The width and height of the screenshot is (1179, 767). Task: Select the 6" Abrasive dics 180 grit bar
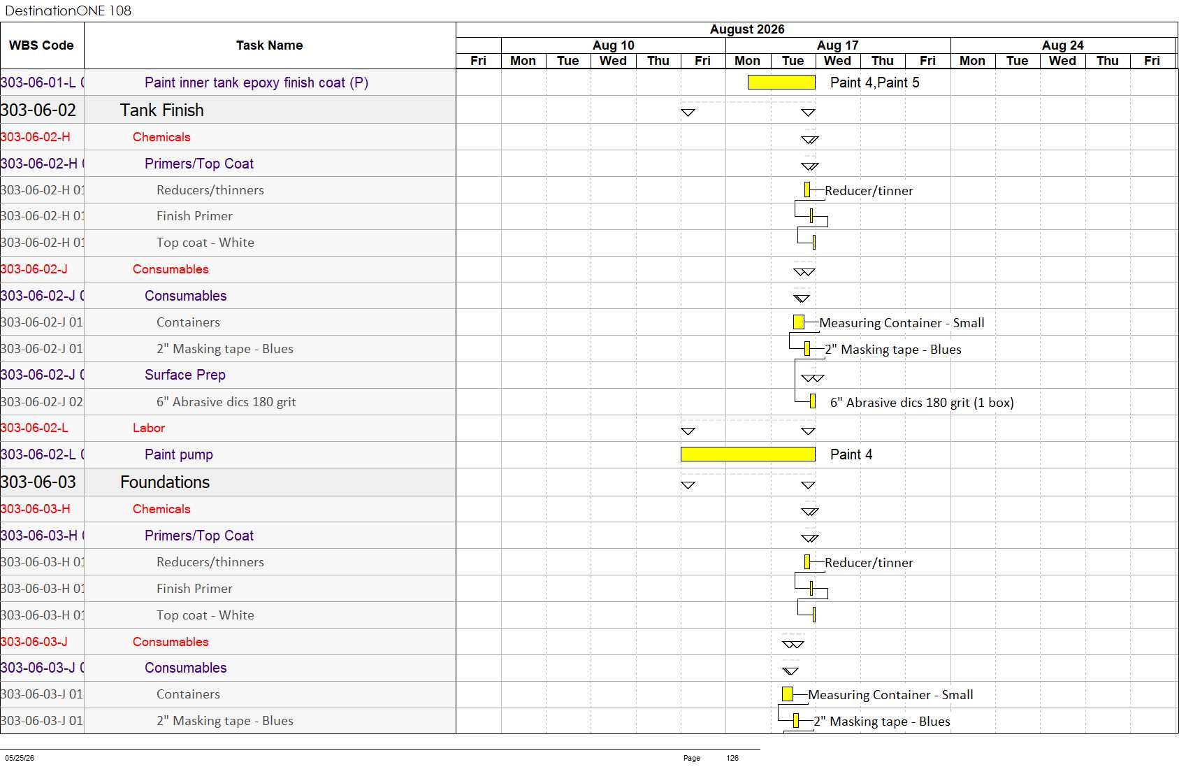[813, 401]
